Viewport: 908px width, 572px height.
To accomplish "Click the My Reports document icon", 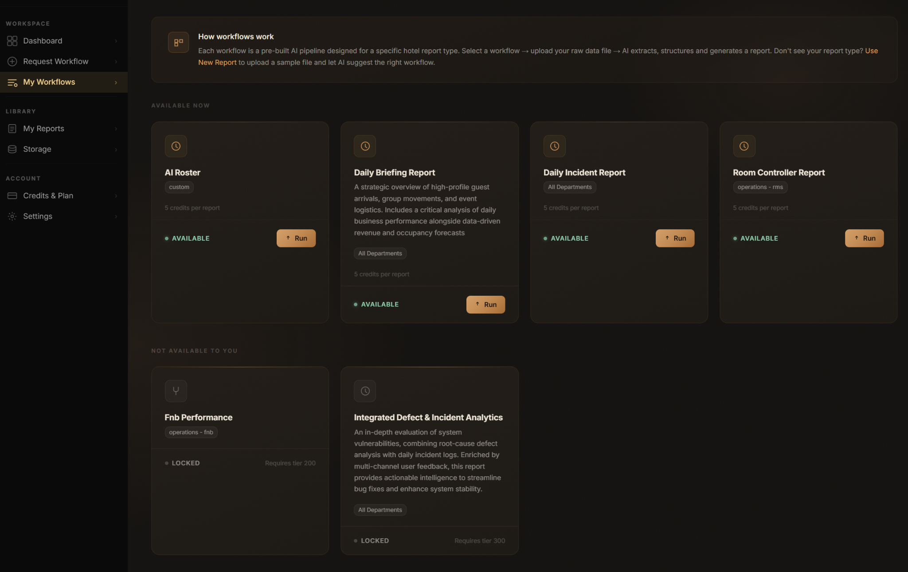I will (12, 128).
